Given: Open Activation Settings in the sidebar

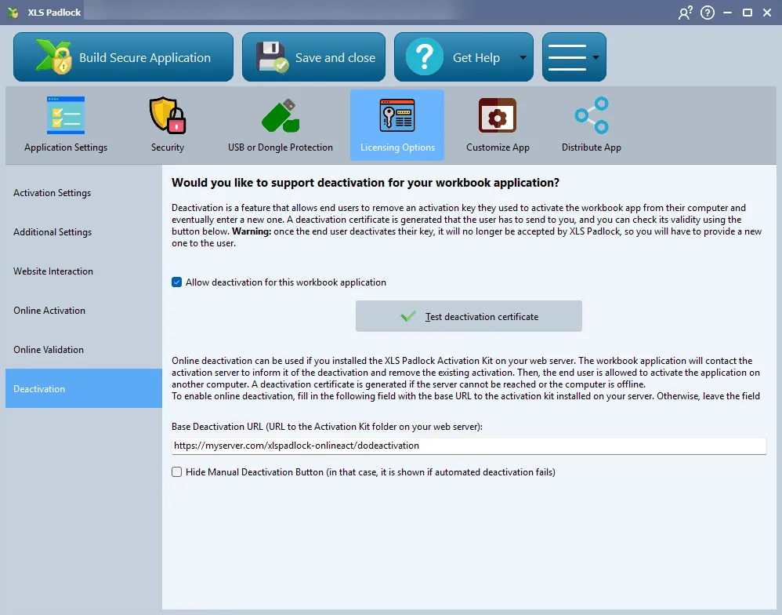Looking at the screenshot, I should point(84,193).
